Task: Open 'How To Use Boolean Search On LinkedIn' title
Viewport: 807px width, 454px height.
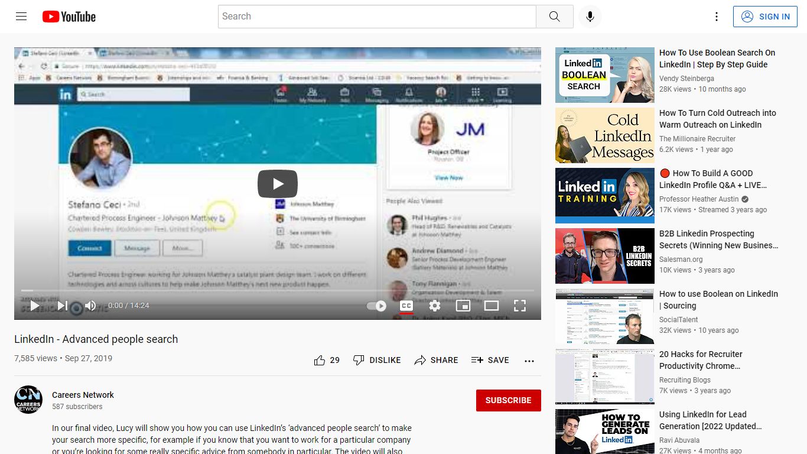Action: (x=717, y=59)
